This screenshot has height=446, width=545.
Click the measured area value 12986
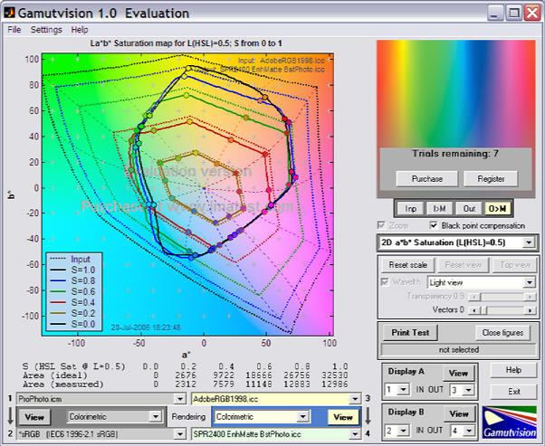pyautogui.click(x=335, y=384)
